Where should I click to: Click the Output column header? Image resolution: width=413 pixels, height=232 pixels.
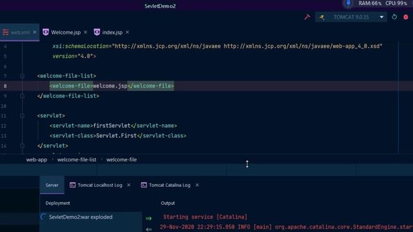[x=168, y=203]
